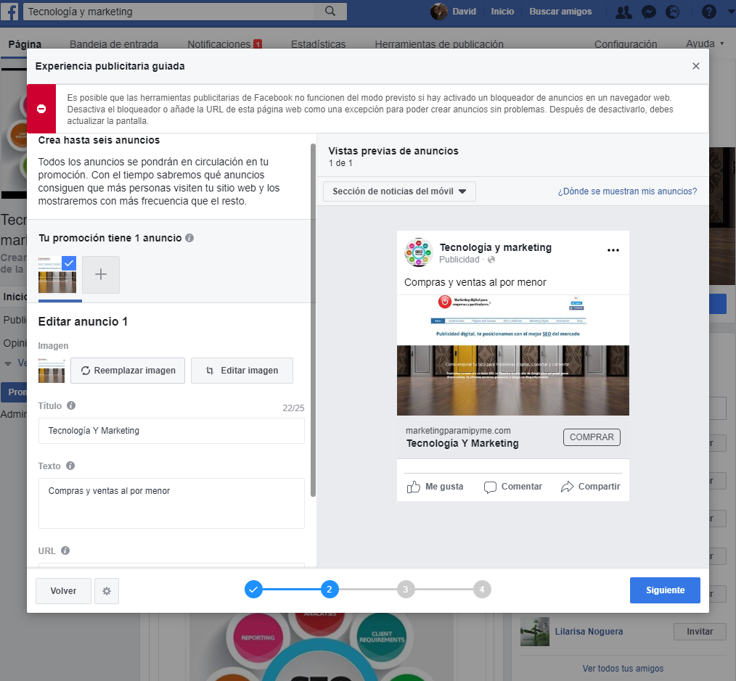This screenshot has width=736, height=681.
Task: Add a new ad with plus button
Action: click(101, 274)
